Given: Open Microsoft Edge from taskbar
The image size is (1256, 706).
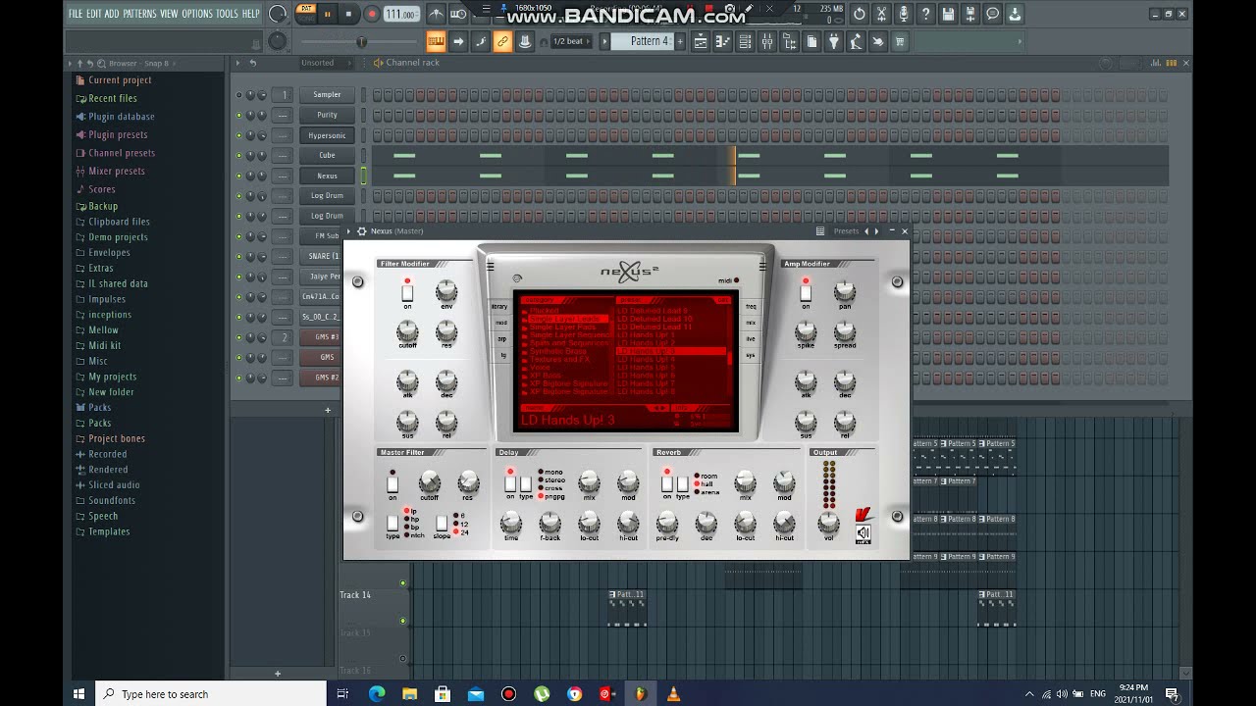Looking at the screenshot, I should (377, 694).
